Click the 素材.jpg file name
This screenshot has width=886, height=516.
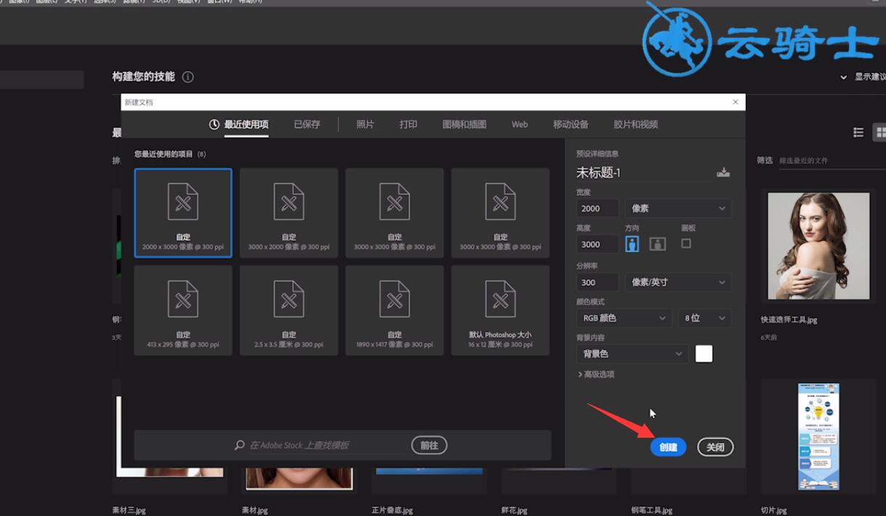click(x=255, y=510)
